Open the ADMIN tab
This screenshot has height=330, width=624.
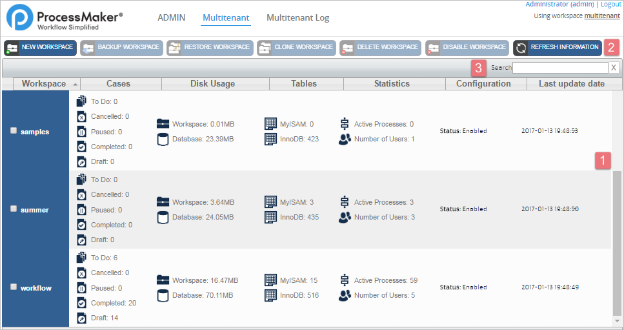tap(171, 18)
